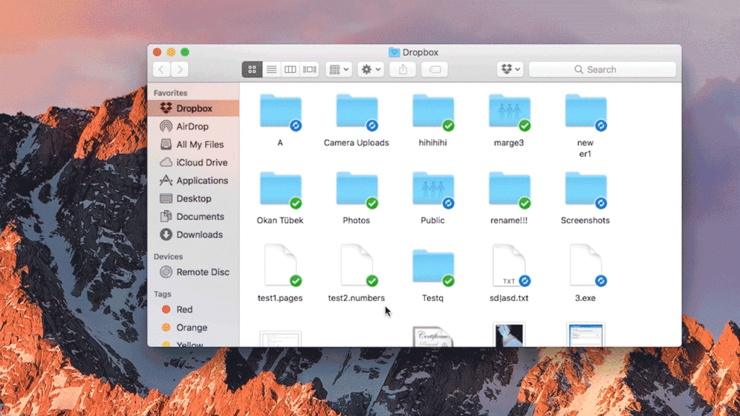This screenshot has width=740, height=416.
Task: Select the 3.exe file
Action: pos(585,266)
